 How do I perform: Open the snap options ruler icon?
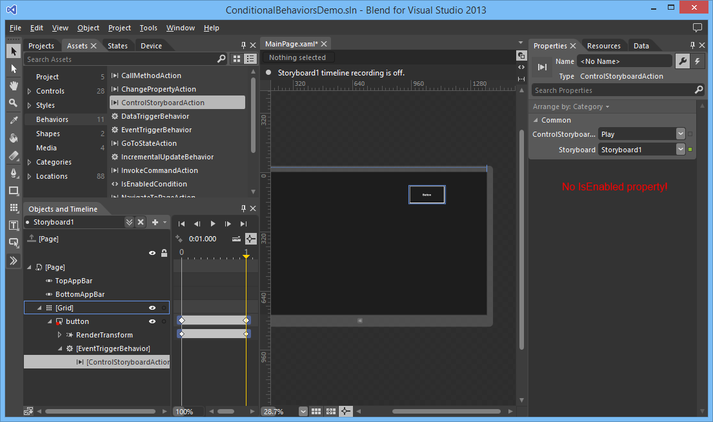(236, 238)
